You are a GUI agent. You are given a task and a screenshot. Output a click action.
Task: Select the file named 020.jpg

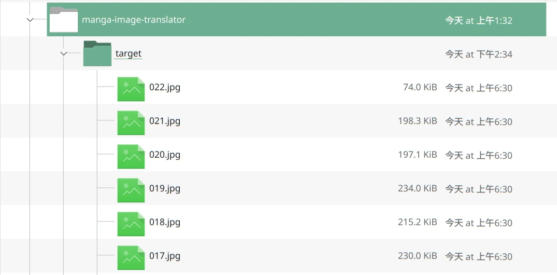click(165, 155)
